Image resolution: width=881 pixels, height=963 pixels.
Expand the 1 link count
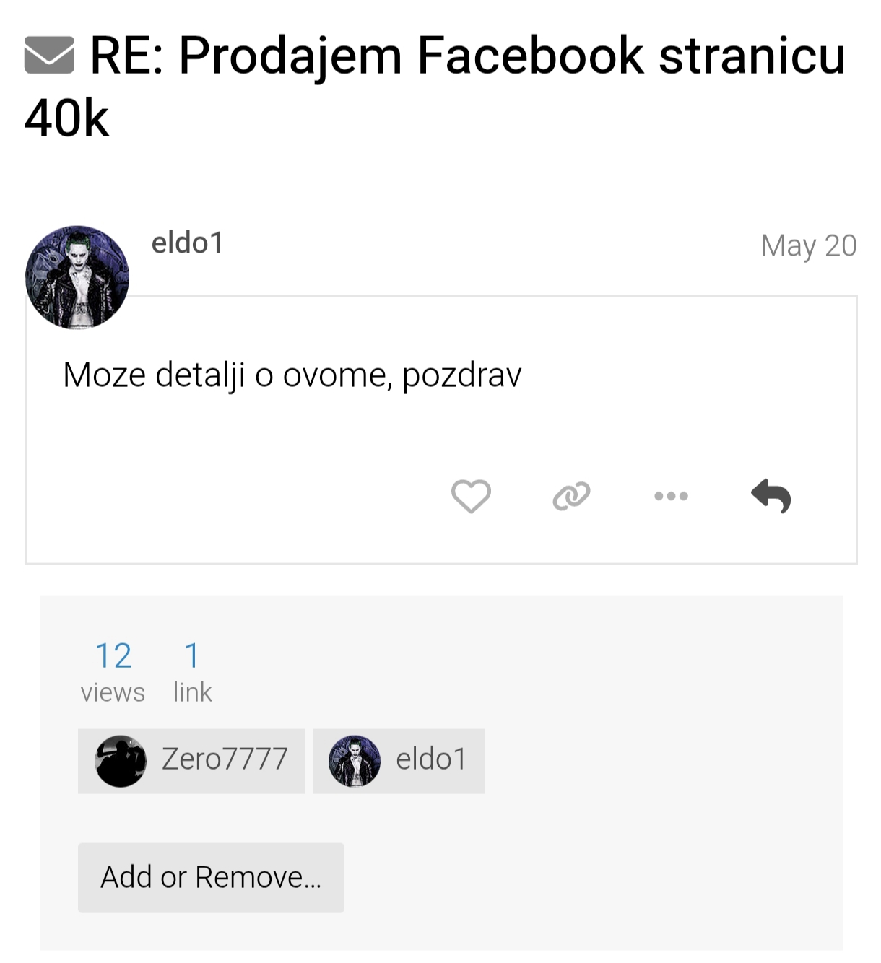[x=191, y=655]
